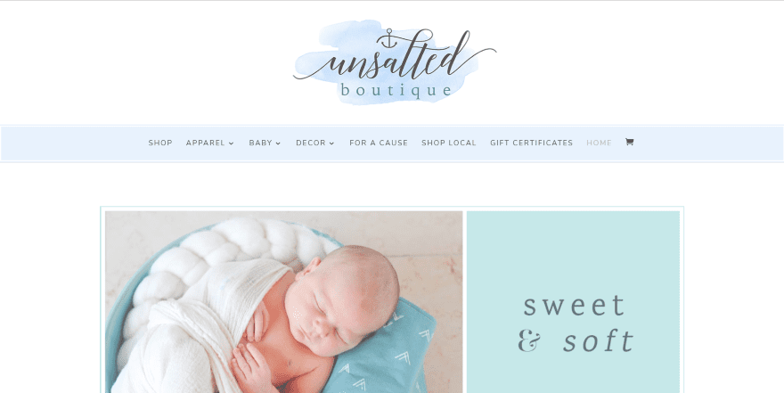Click the sleeping baby photo
This screenshot has height=393, width=784.
(283, 301)
